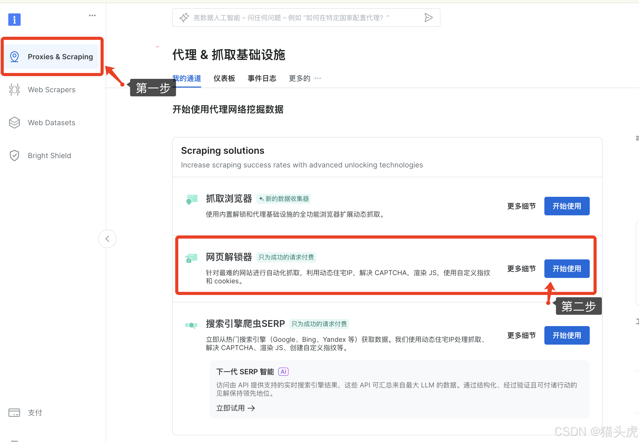639x442 pixels.
Task: Select the Proxies & Scraping sidebar icon
Action: pos(14,56)
